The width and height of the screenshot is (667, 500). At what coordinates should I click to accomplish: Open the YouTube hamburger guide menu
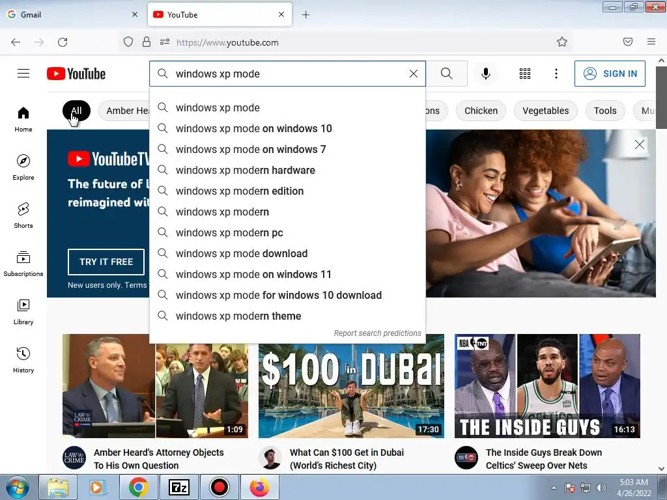23,74
